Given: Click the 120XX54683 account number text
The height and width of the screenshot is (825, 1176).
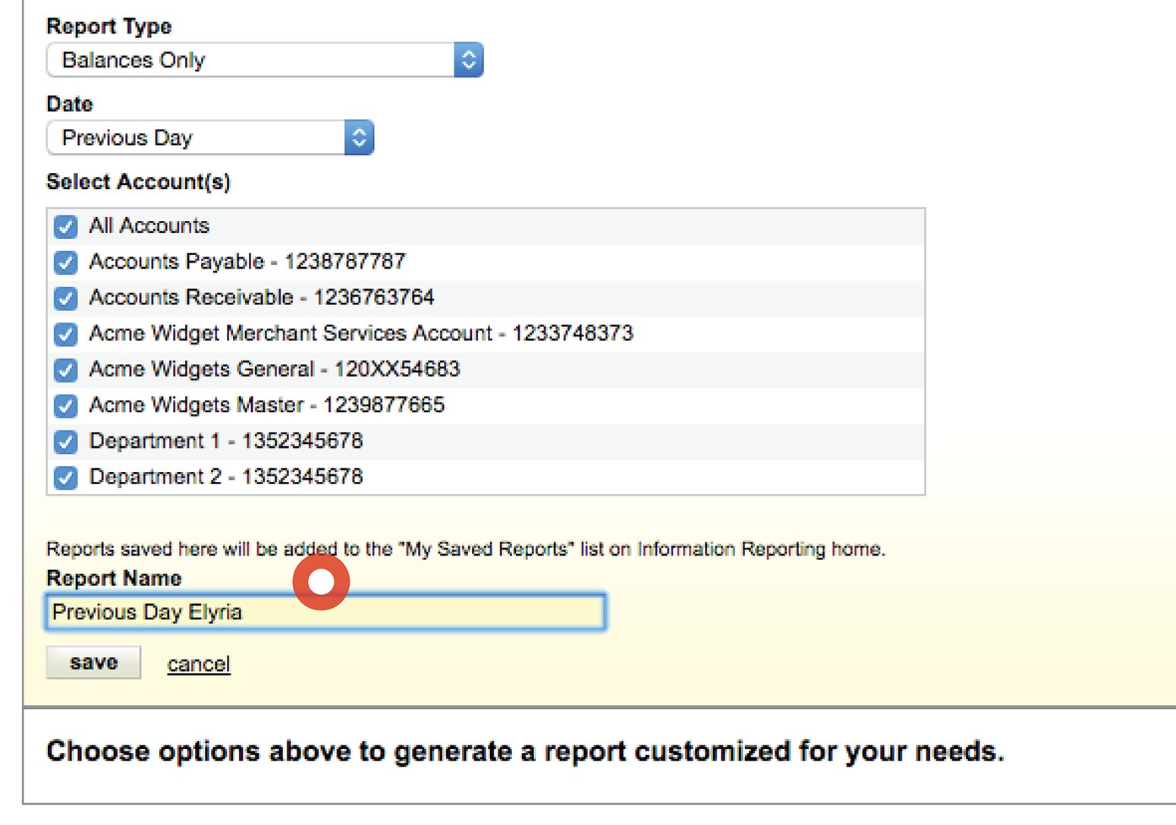Looking at the screenshot, I should pos(397,370).
